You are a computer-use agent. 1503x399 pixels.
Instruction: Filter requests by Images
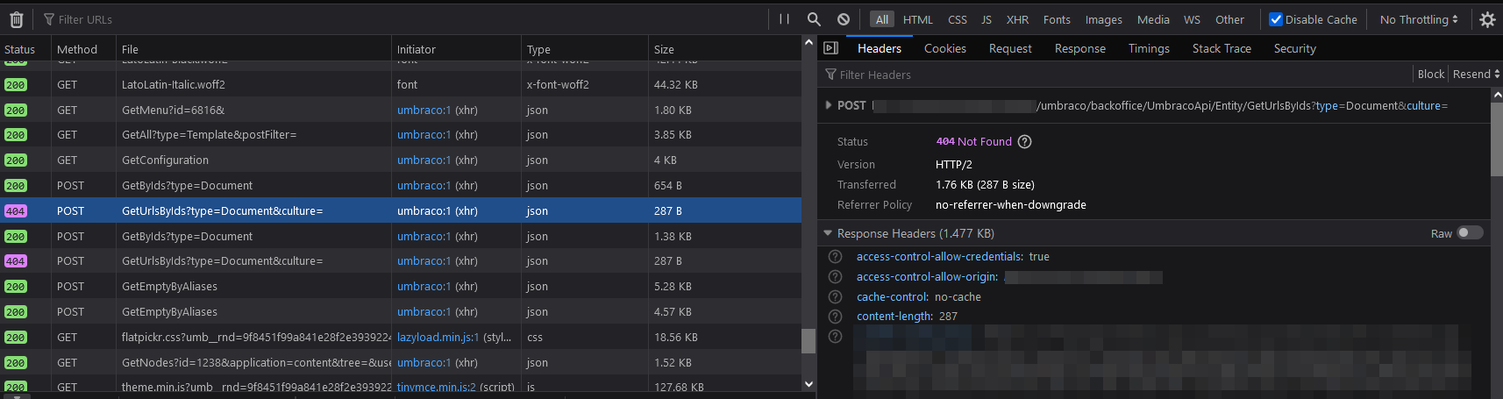(1103, 19)
